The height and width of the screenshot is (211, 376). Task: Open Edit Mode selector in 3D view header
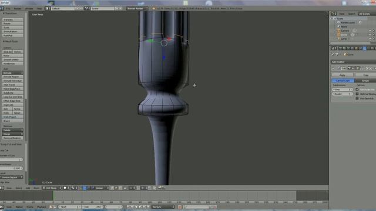pos(52,188)
